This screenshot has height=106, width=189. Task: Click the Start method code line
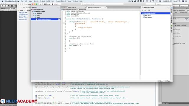(75, 38)
